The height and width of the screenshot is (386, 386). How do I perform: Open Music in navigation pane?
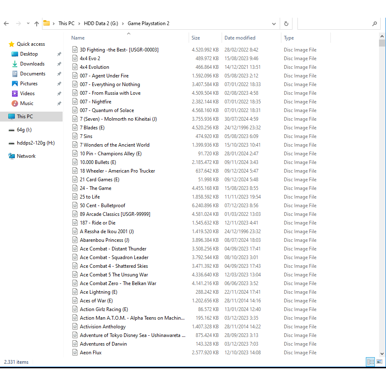pos(27,103)
